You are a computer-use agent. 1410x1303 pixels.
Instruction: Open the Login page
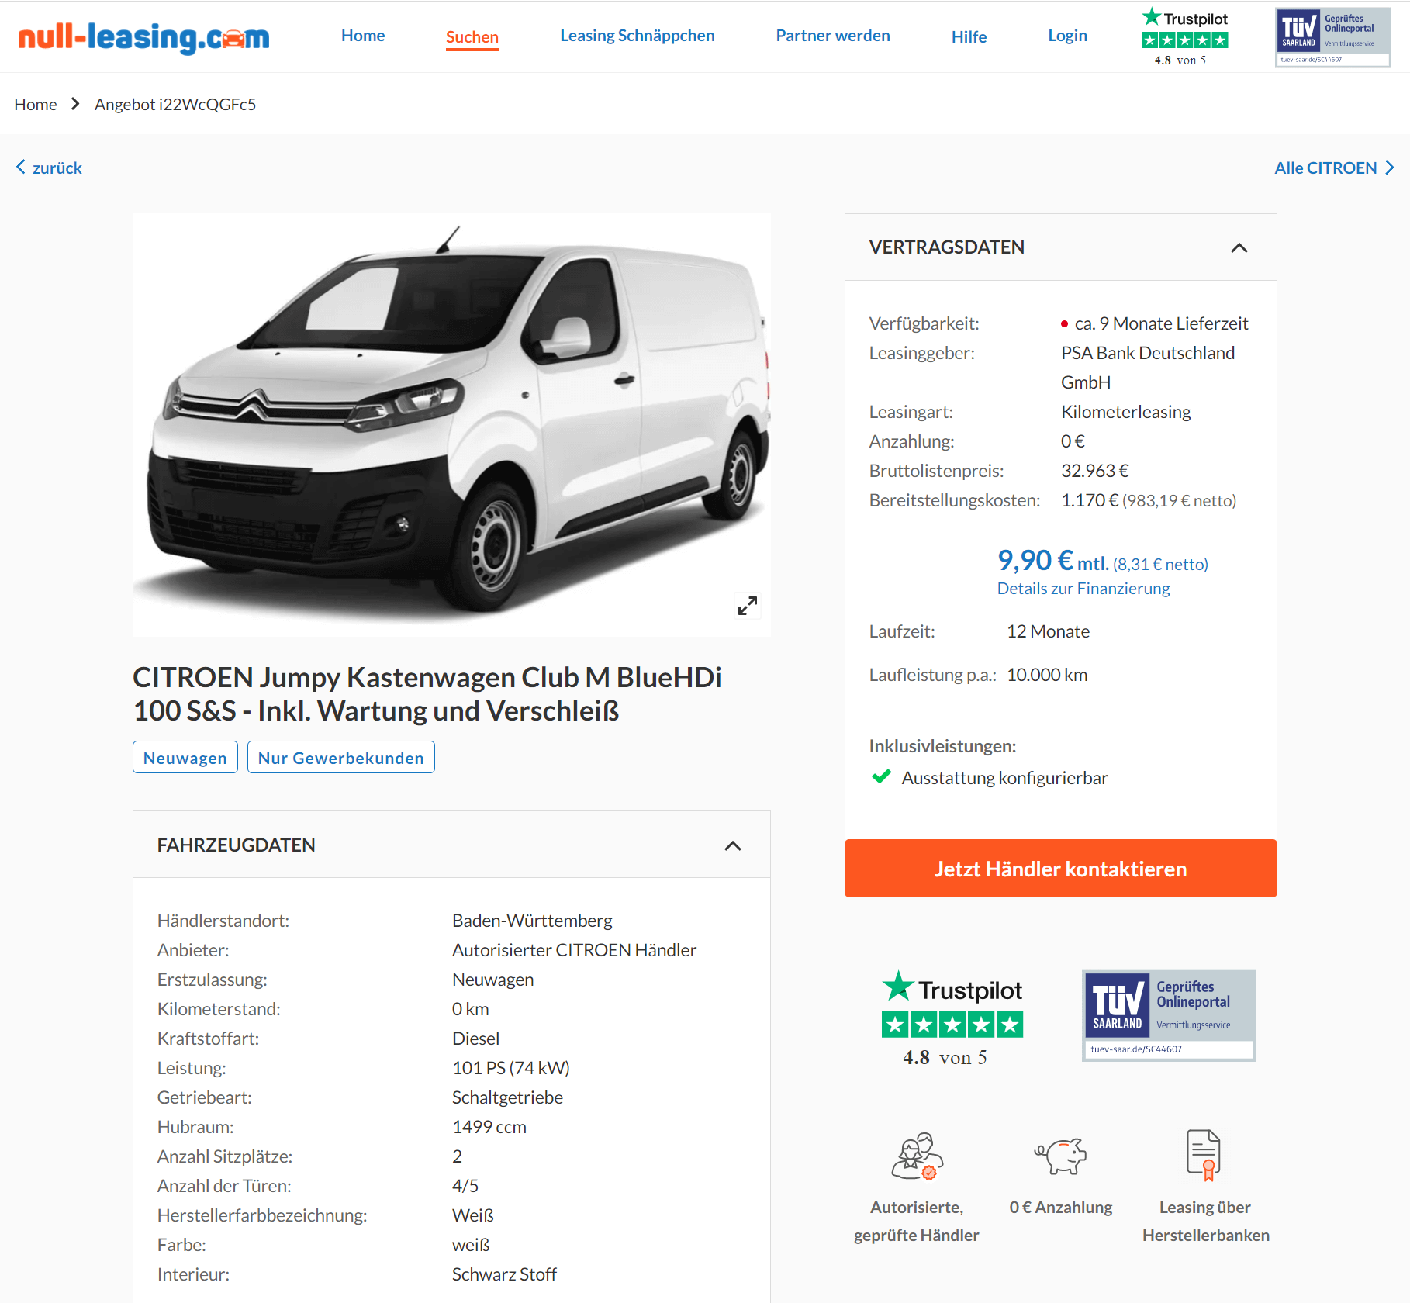[x=1068, y=36]
